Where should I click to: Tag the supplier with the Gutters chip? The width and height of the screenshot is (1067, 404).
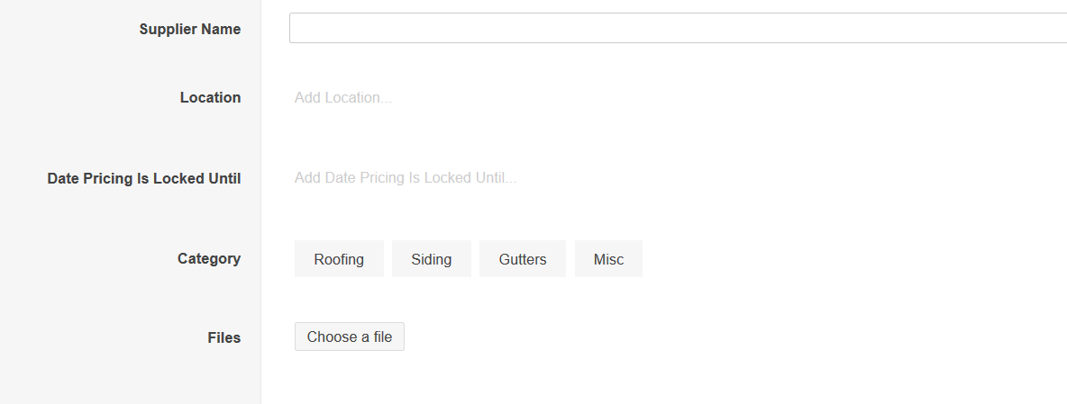tap(523, 259)
